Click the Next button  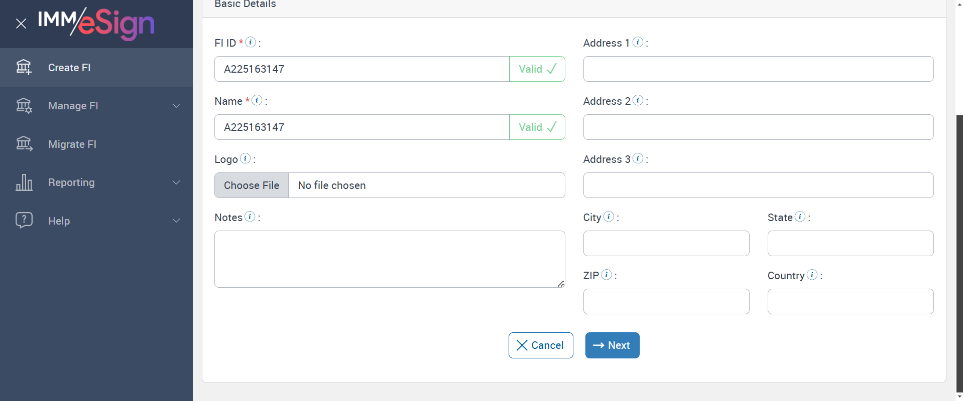pos(612,345)
